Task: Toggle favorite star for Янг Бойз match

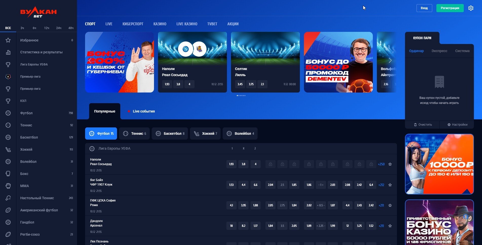Action: point(390,185)
